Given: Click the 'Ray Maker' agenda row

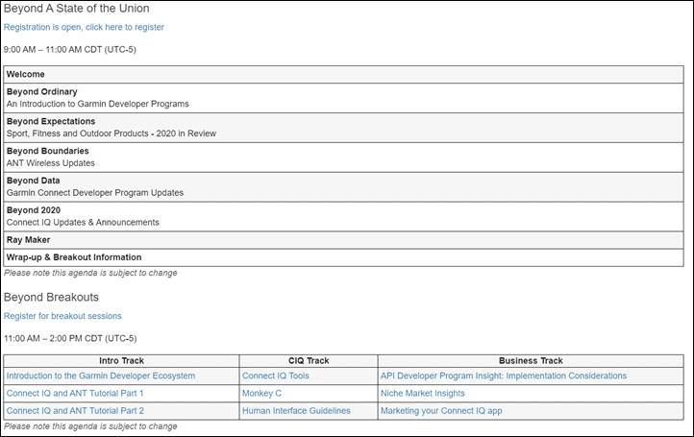Looking at the screenshot, I should [x=343, y=240].
